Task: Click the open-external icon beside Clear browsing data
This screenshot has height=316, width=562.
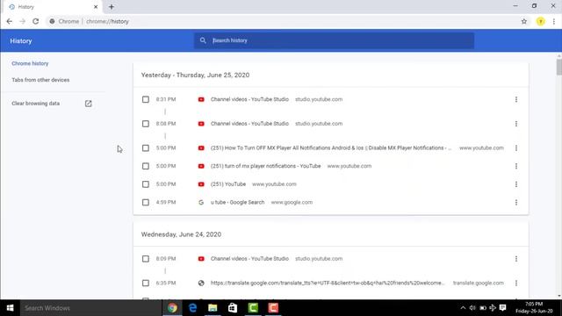Action: (88, 104)
